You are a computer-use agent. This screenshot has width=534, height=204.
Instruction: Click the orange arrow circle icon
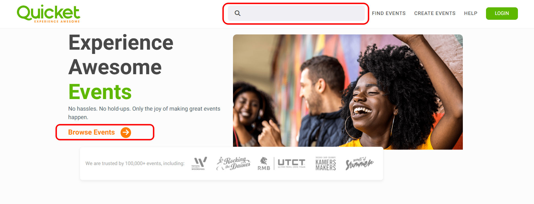126,132
